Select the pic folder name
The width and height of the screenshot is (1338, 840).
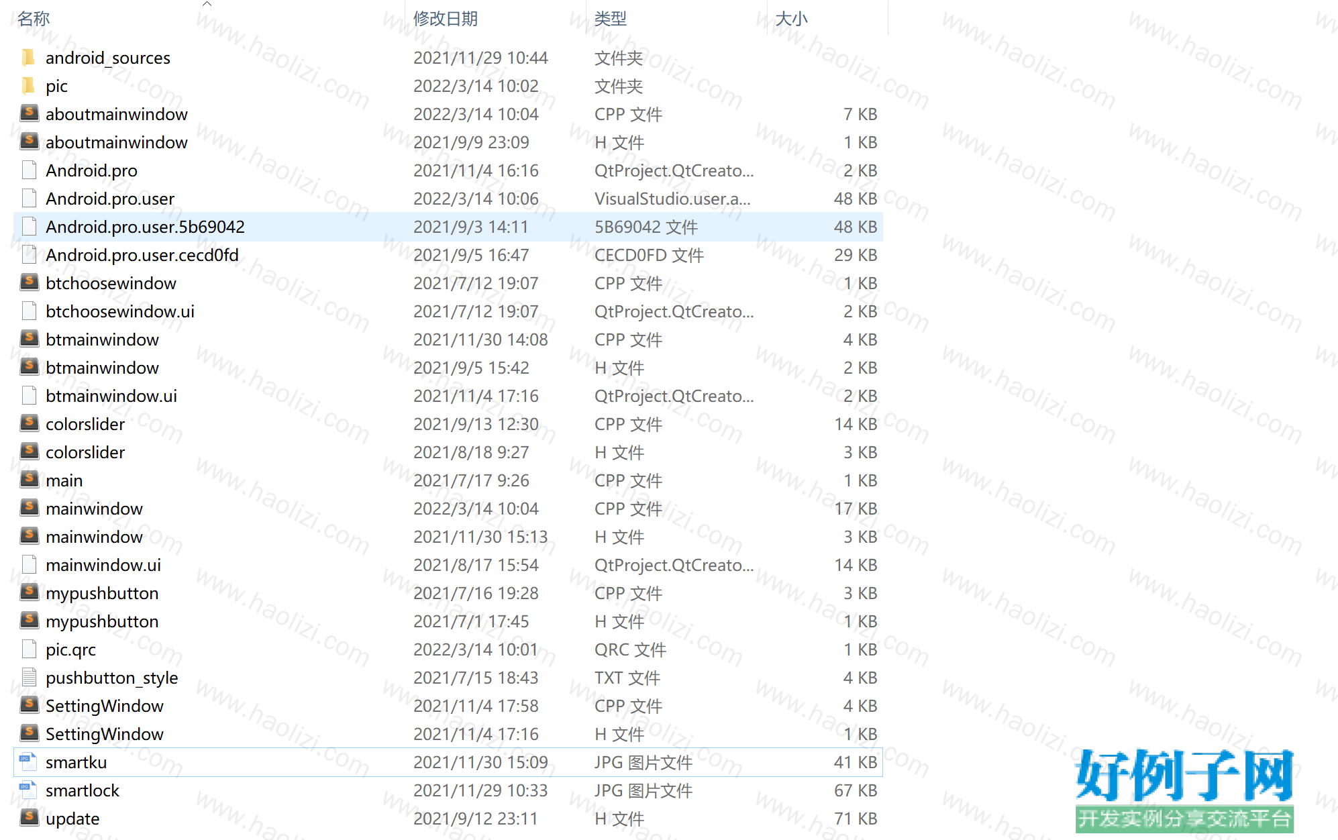pyautogui.click(x=57, y=86)
